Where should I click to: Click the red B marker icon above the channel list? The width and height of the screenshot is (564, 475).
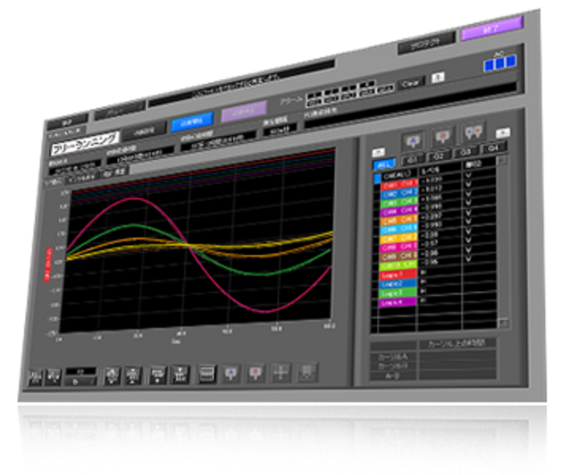443,137
